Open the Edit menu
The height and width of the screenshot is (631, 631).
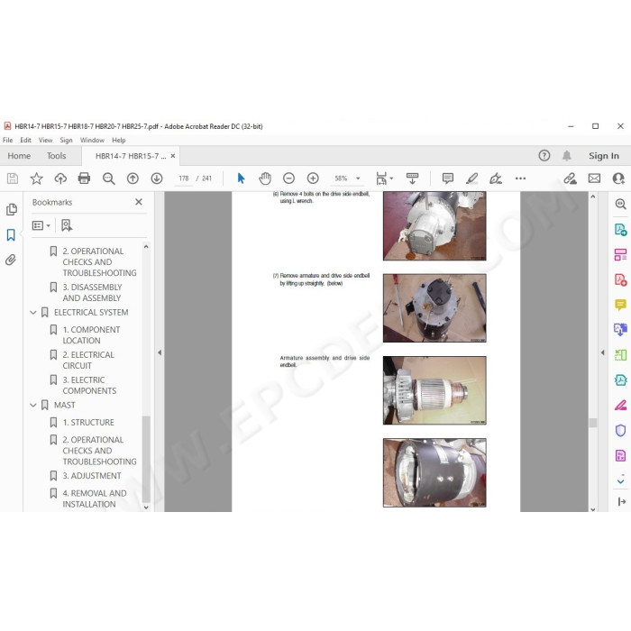tap(25, 140)
